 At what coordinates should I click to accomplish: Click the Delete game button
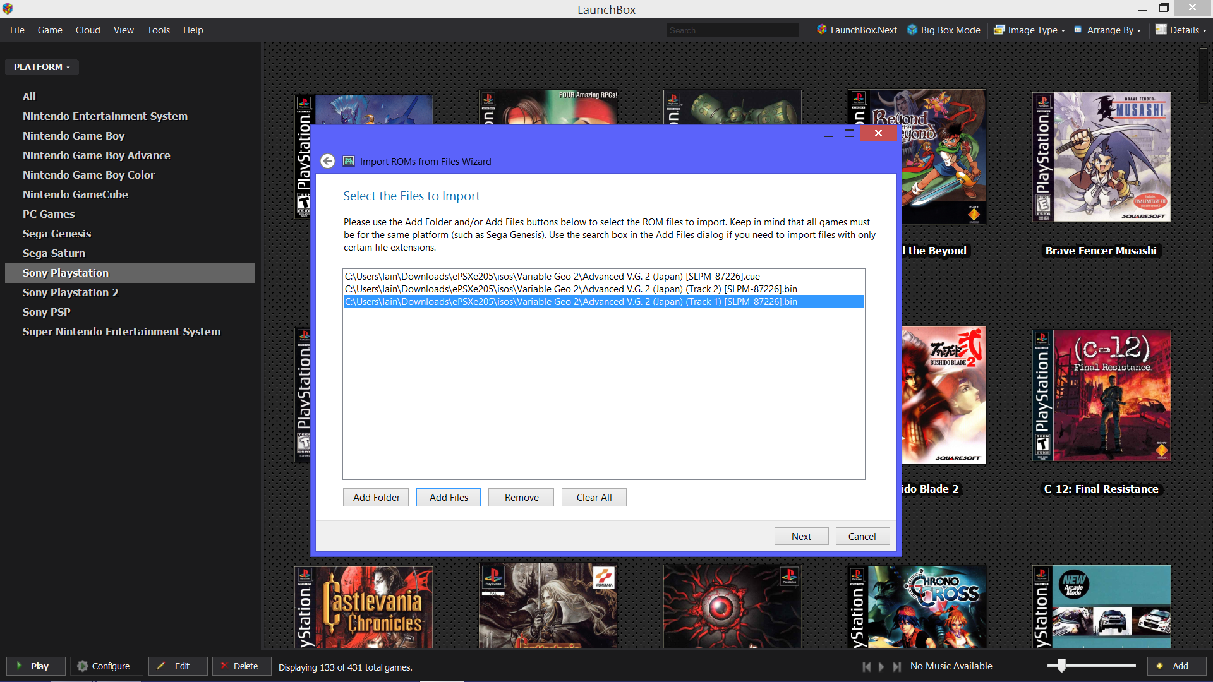click(x=242, y=666)
